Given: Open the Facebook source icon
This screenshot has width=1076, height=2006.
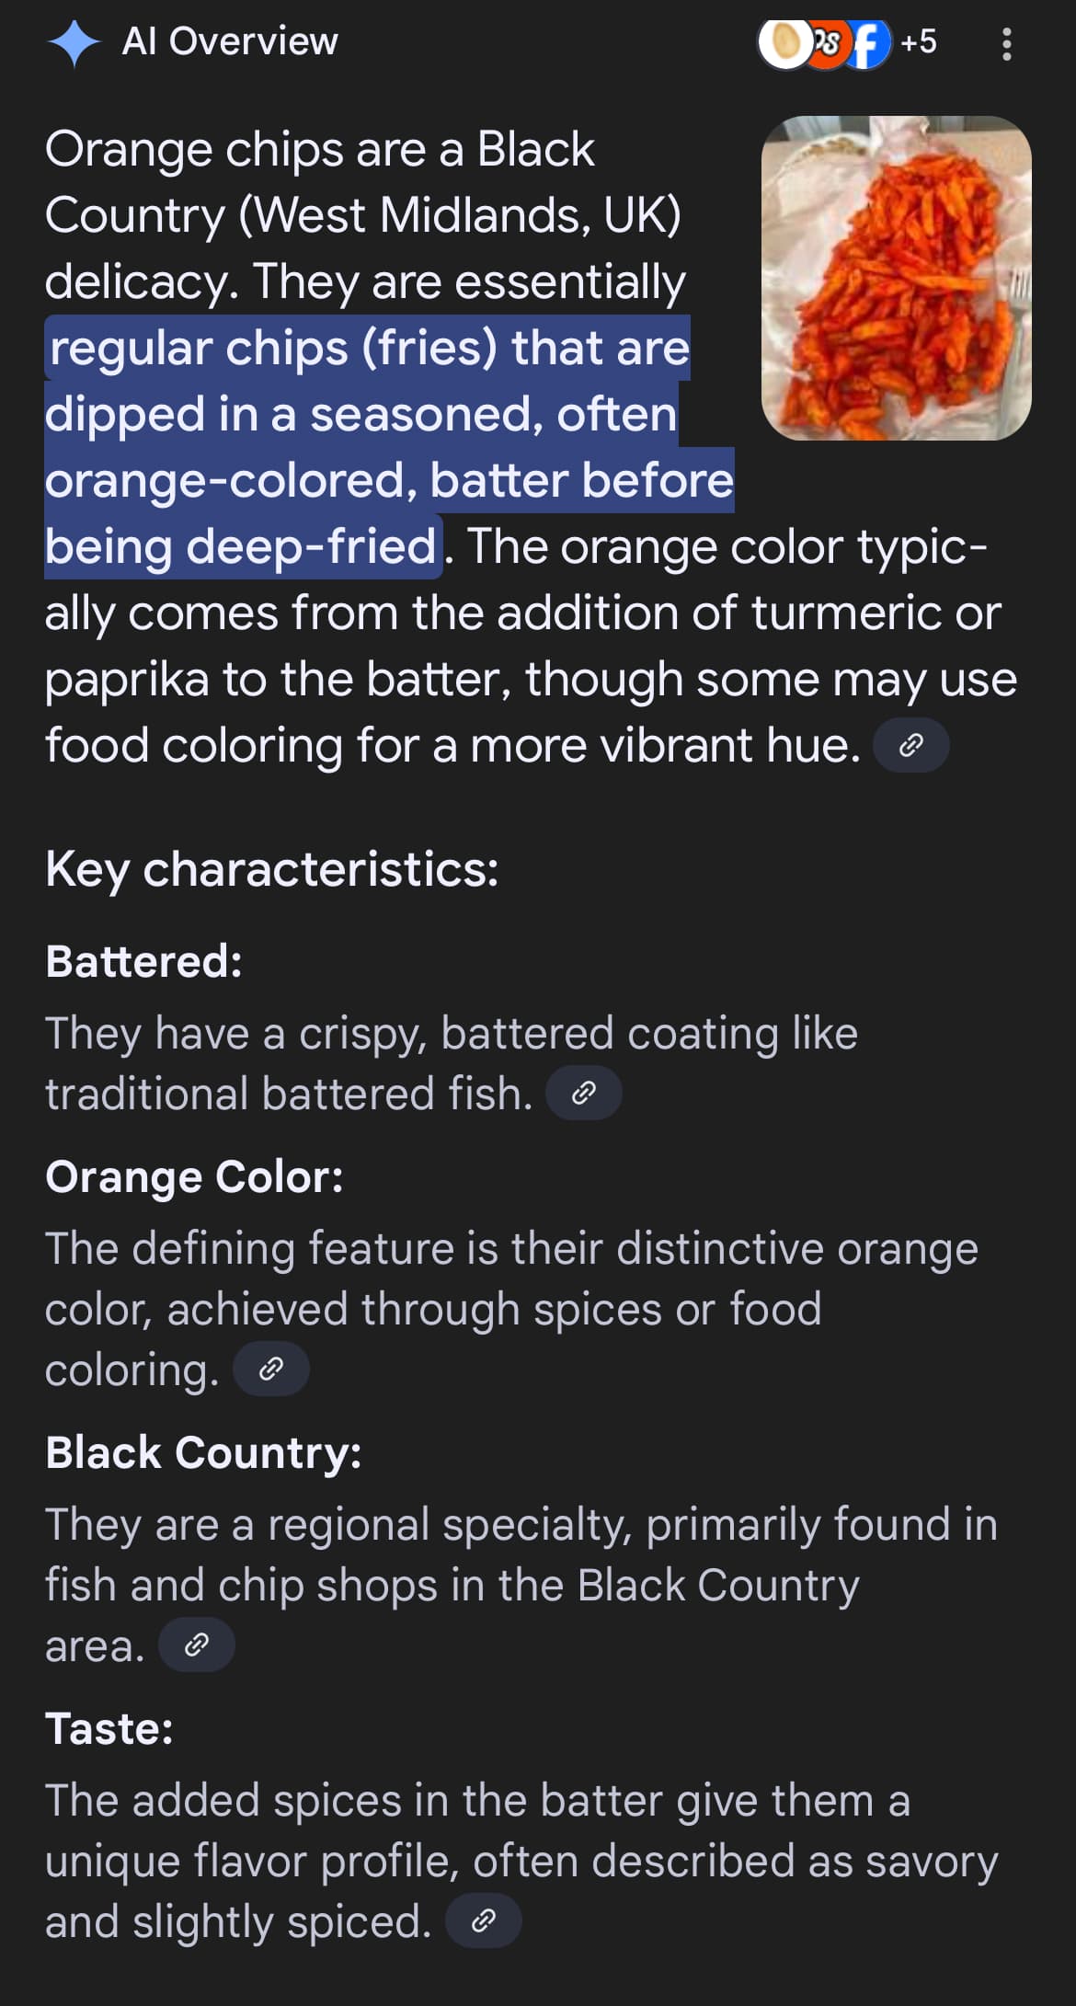Looking at the screenshot, I should (x=867, y=43).
